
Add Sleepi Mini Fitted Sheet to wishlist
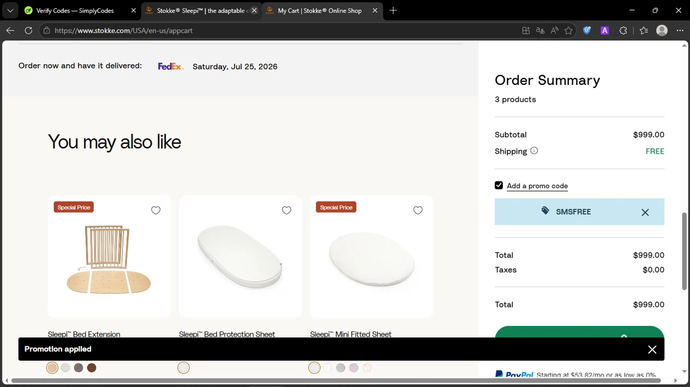pos(418,210)
